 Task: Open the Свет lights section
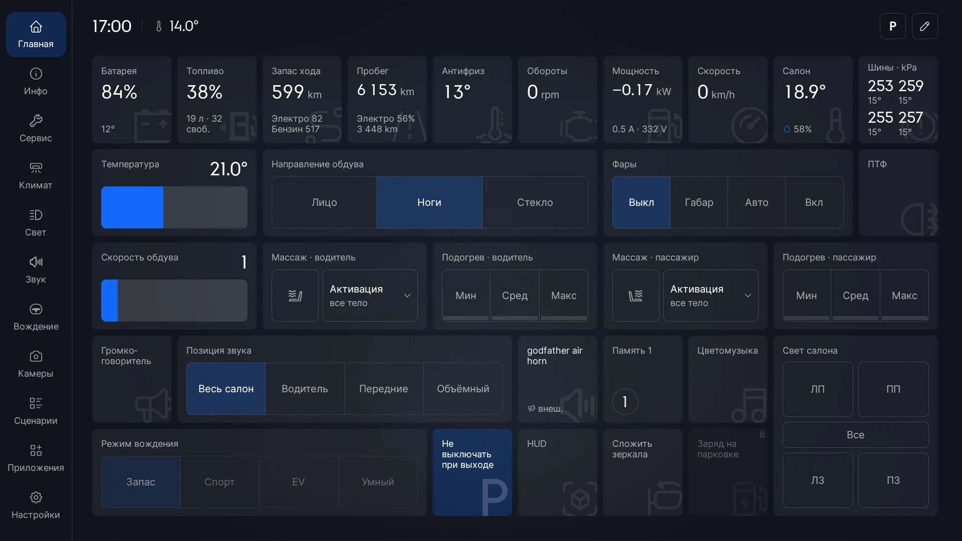[x=36, y=223]
